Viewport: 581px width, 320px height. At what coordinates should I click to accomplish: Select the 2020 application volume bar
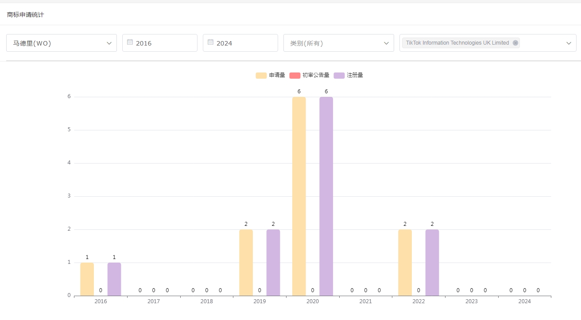pyautogui.click(x=299, y=196)
